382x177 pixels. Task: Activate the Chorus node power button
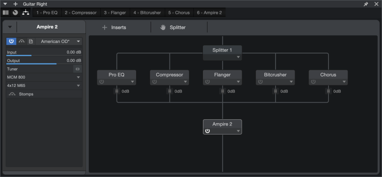[313, 82]
